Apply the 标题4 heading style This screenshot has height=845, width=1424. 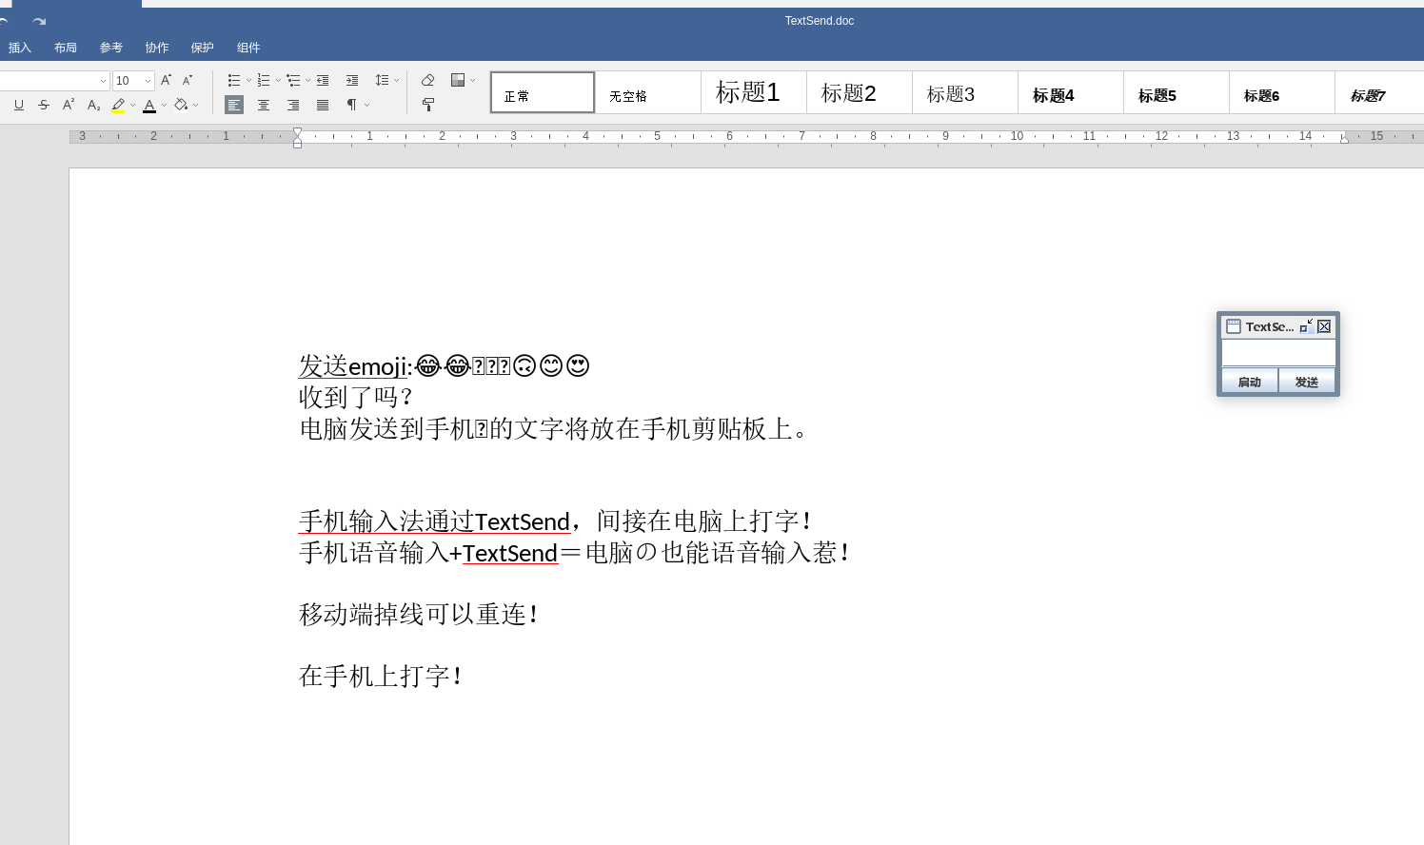1071,92
